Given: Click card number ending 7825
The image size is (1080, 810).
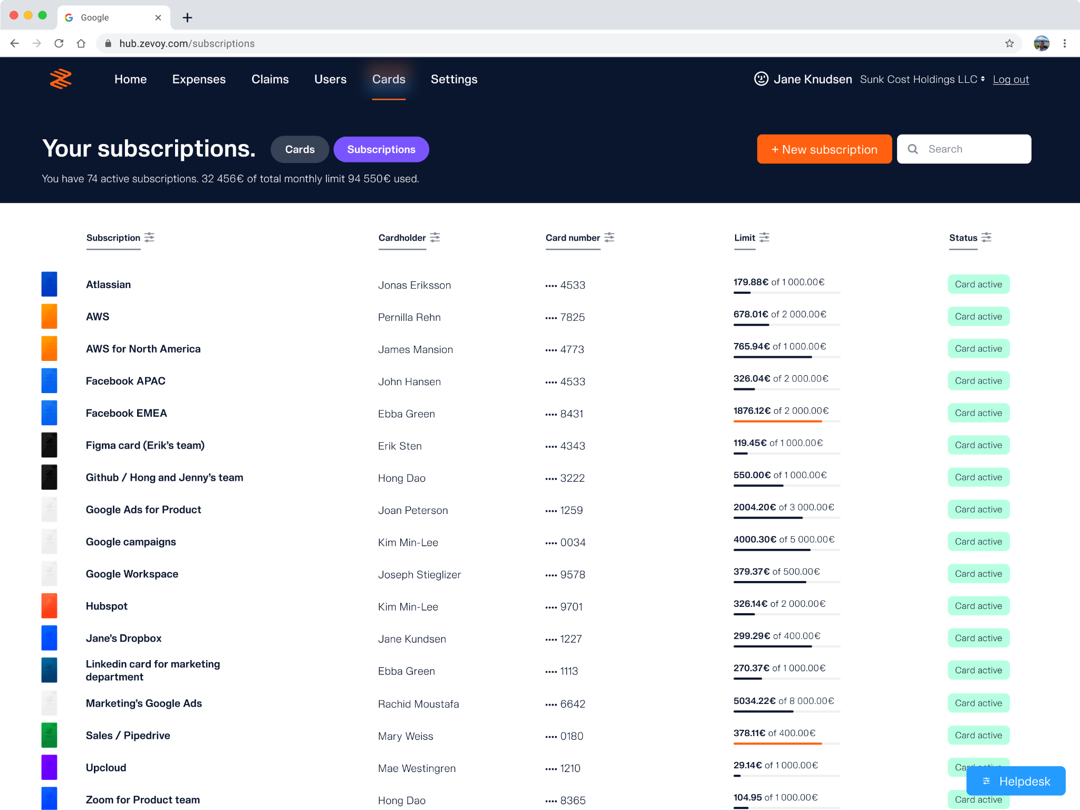Looking at the screenshot, I should [x=565, y=317].
